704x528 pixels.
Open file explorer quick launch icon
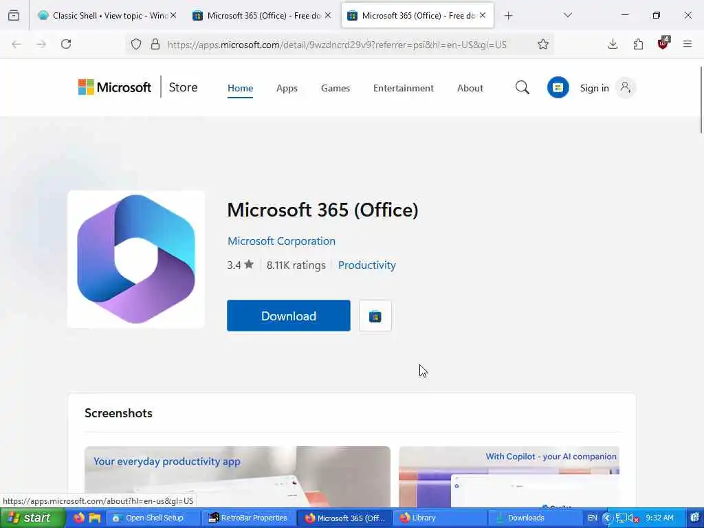95,518
